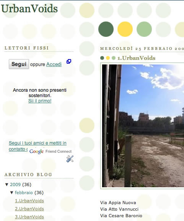Click the Google Friend Connect logo
This screenshot has width=184, height=221.
pyautogui.click(x=50, y=152)
